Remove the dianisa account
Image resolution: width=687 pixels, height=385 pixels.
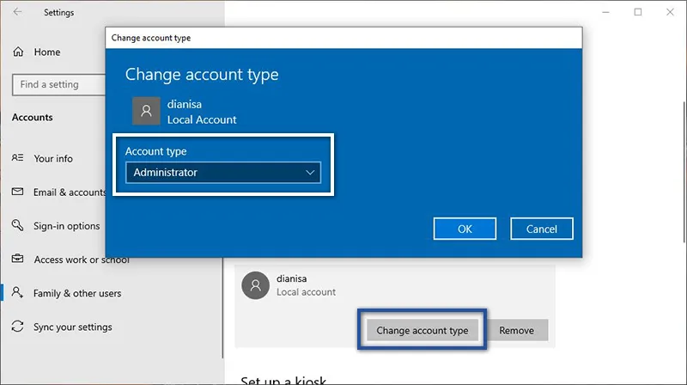tap(516, 330)
